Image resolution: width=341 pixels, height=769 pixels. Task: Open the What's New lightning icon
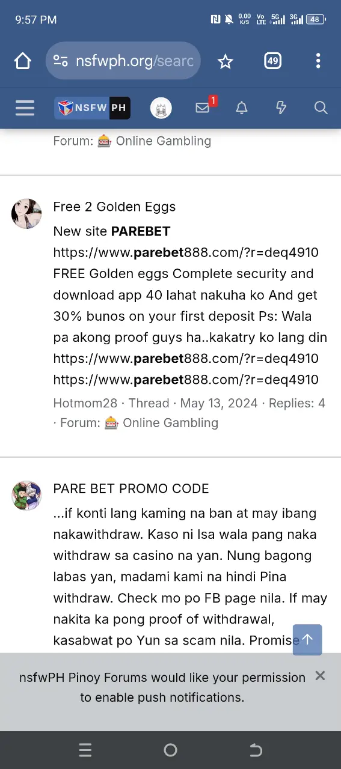[x=281, y=108]
